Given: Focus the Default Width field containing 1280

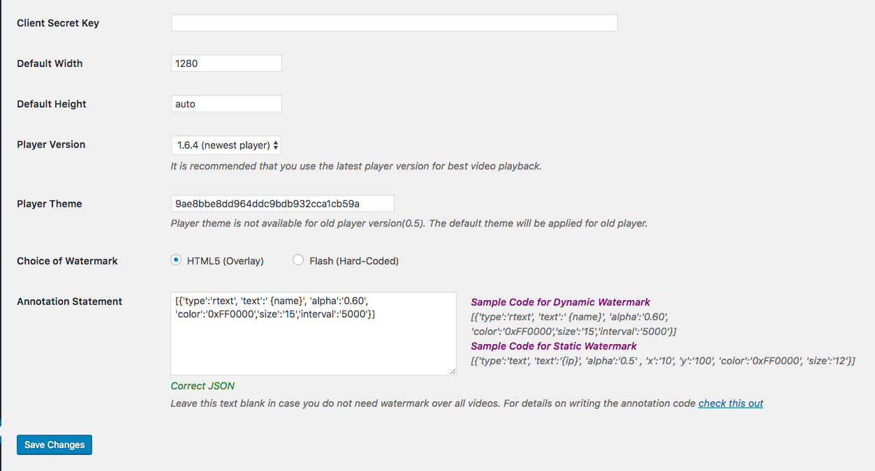Looking at the screenshot, I should [x=226, y=63].
